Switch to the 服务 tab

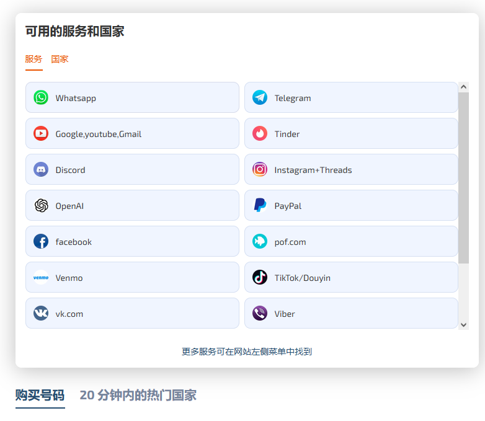(x=33, y=59)
